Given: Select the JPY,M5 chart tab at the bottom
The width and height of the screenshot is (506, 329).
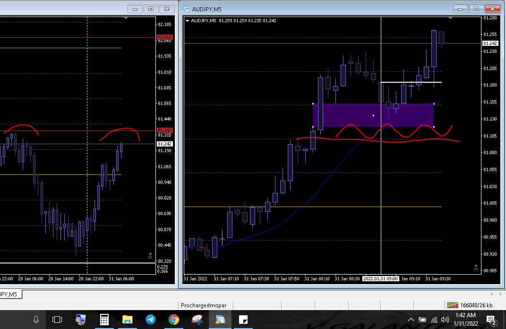Looking at the screenshot, I should (9, 294).
